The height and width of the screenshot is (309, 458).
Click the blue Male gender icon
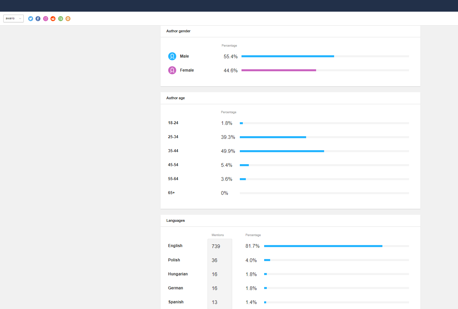click(172, 56)
